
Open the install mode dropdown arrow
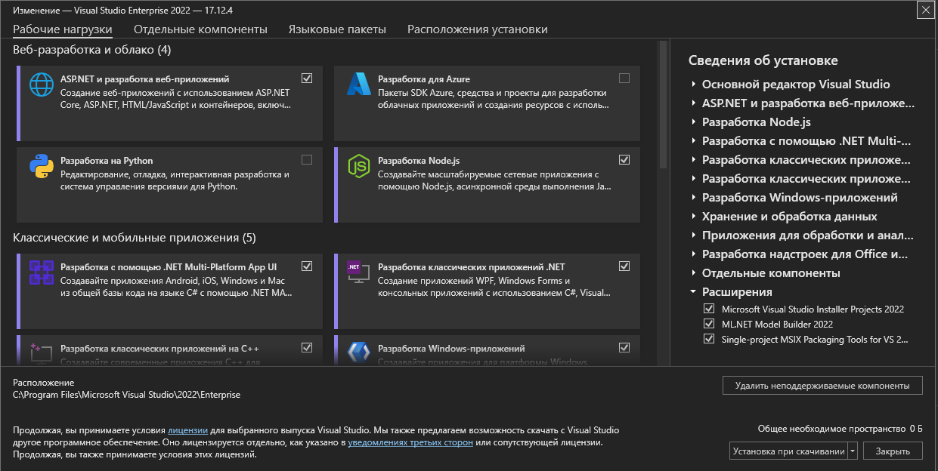(x=853, y=451)
